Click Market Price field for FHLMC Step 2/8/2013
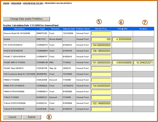The image size is (158, 122). tap(101, 68)
